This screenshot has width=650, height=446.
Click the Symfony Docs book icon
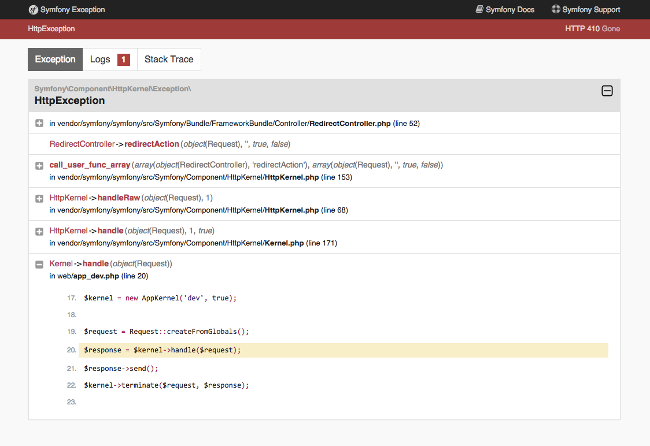[479, 9]
